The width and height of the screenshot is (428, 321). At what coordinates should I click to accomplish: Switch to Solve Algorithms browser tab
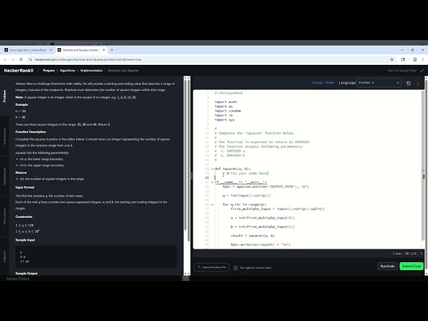tap(27, 50)
